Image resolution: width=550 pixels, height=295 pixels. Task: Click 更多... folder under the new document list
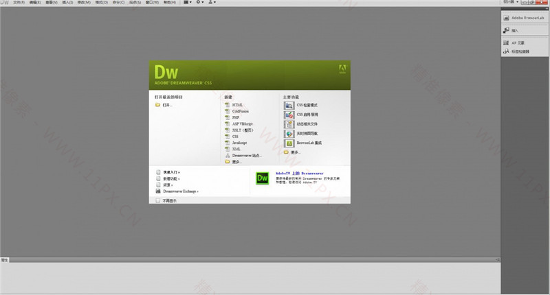(233, 162)
